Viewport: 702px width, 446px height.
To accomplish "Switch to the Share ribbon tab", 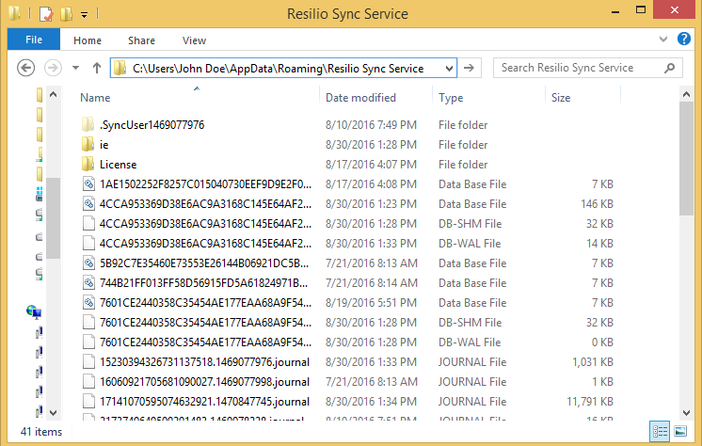I will [141, 40].
